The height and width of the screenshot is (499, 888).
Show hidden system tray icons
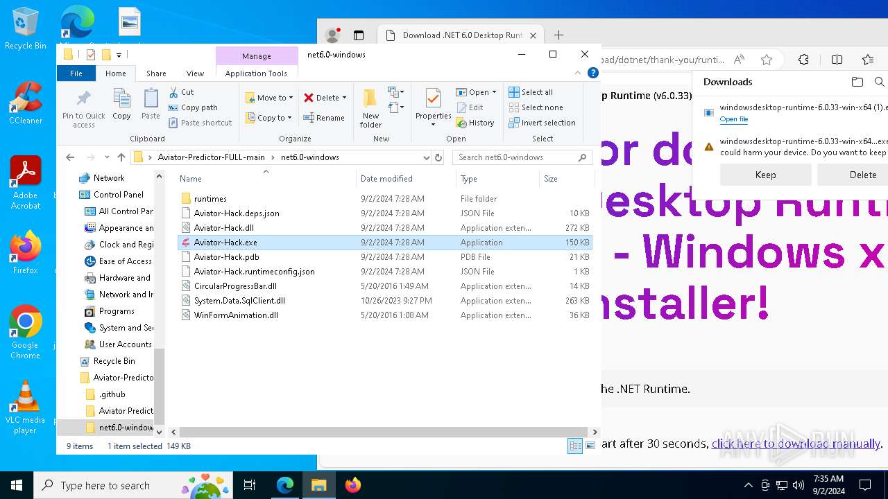pyautogui.click(x=748, y=485)
